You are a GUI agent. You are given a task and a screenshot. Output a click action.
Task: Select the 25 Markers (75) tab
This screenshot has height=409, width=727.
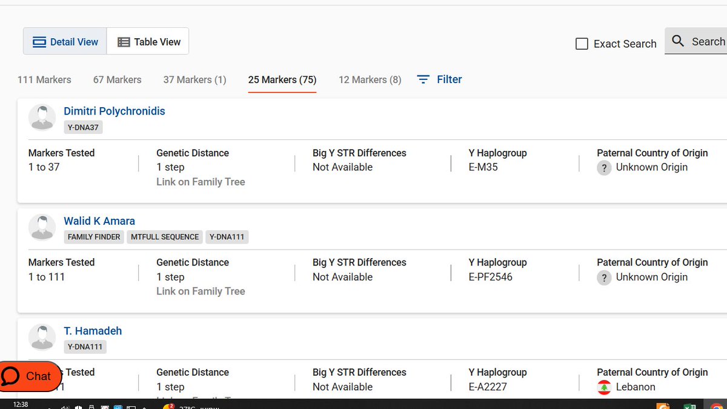[x=282, y=79]
